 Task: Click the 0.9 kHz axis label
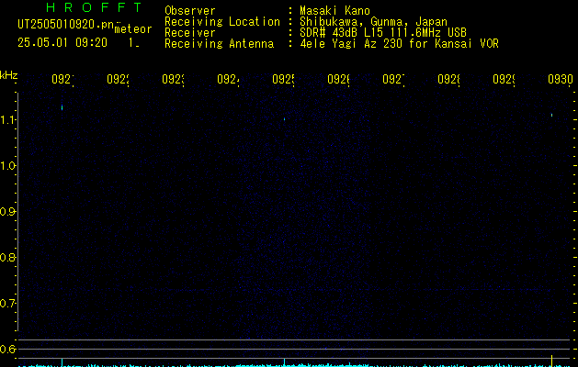pyautogui.click(x=7, y=212)
